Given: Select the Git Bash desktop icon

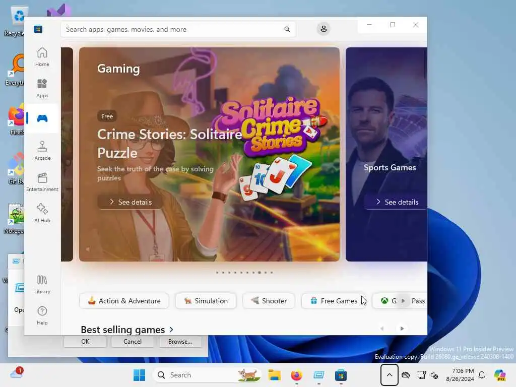Looking at the screenshot, I should coord(15,168).
